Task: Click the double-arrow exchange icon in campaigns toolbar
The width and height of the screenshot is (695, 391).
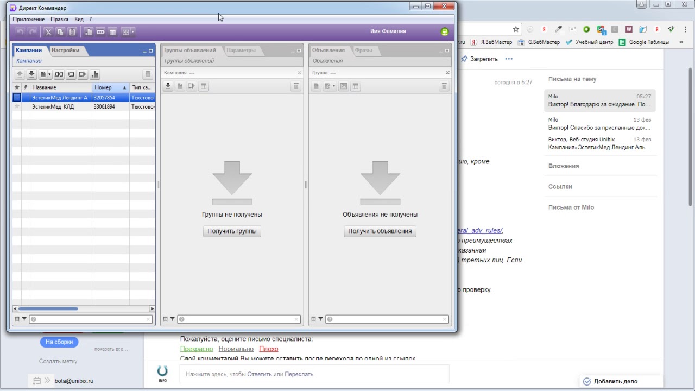Action: 59,74
